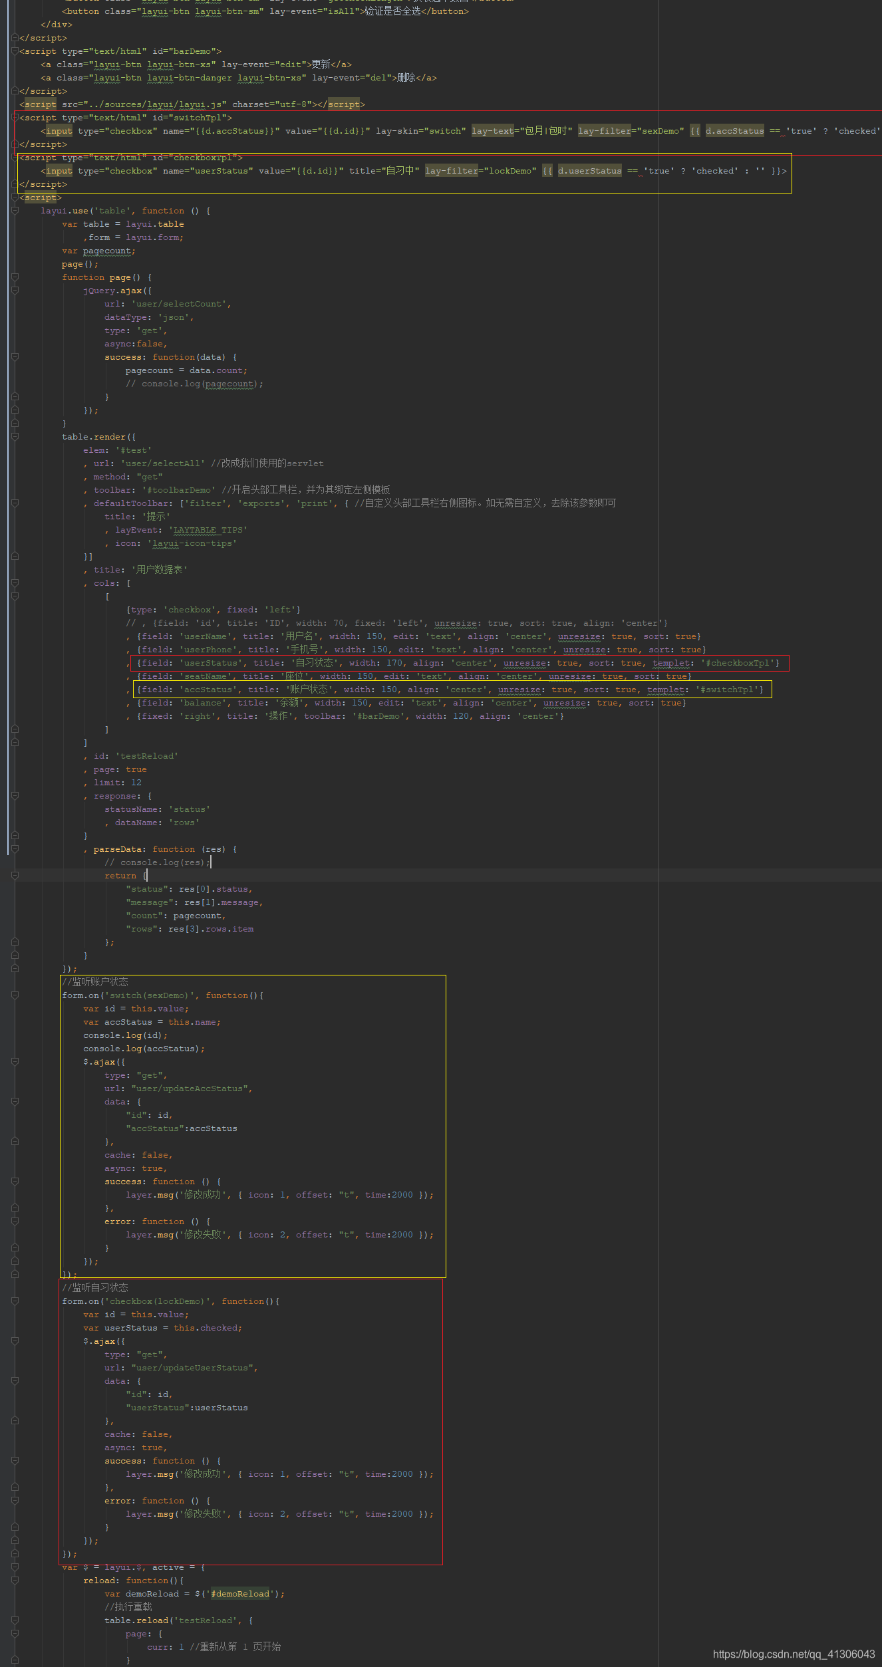Click the '#switchTpl' templet string
This screenshot has height=1667, width=882.
[x=727, y=690]
